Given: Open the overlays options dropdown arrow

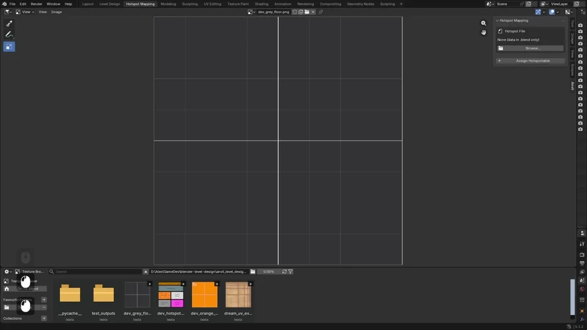Looking at the screenshot, I should point(558,12).
